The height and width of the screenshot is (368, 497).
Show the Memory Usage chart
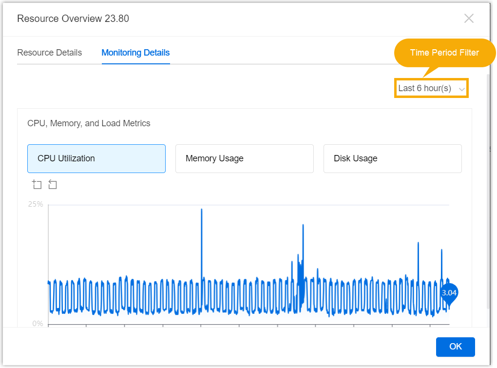[x=244, y=158]
